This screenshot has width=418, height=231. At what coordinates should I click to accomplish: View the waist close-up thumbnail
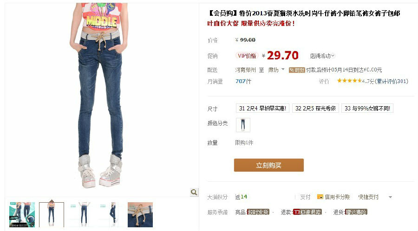click(140, 215)
